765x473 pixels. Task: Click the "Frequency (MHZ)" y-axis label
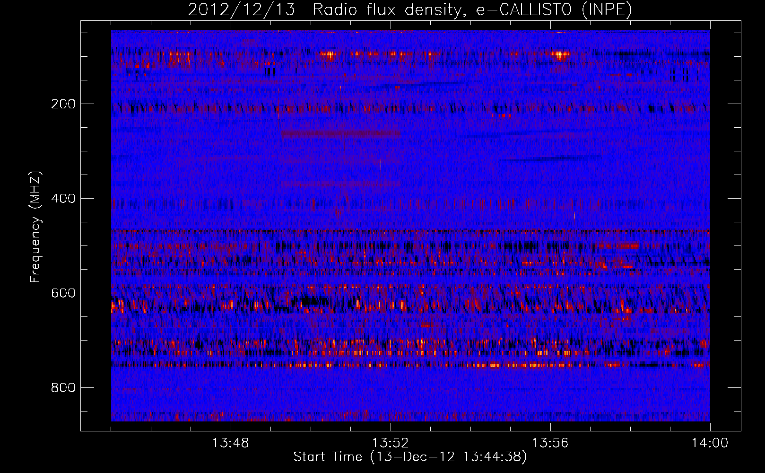click(x=35, y=227)
